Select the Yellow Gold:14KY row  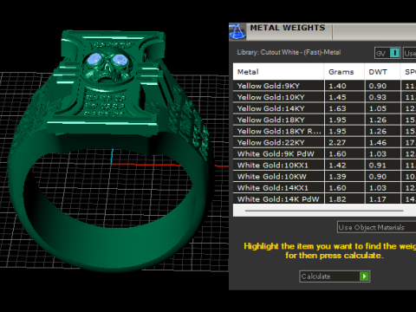point(324,108)
